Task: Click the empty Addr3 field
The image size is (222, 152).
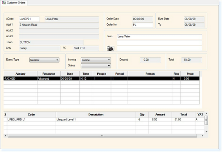Action: pos(59,37)
